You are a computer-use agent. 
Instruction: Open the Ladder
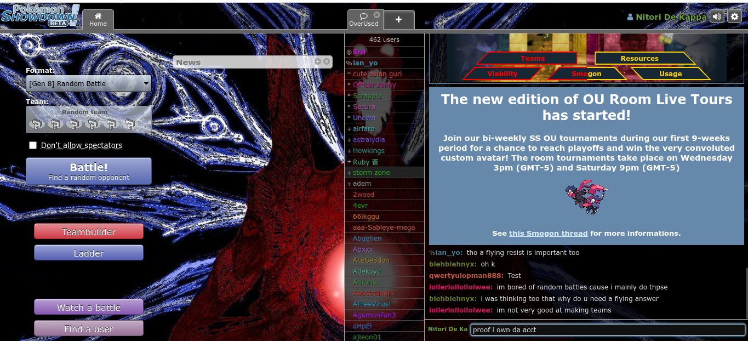89,253
